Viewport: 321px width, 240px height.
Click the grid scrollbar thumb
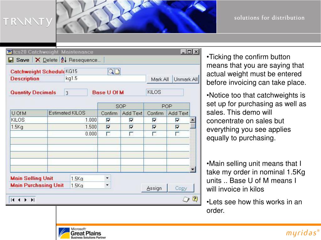pyautogui.click(x=193, y=126)
